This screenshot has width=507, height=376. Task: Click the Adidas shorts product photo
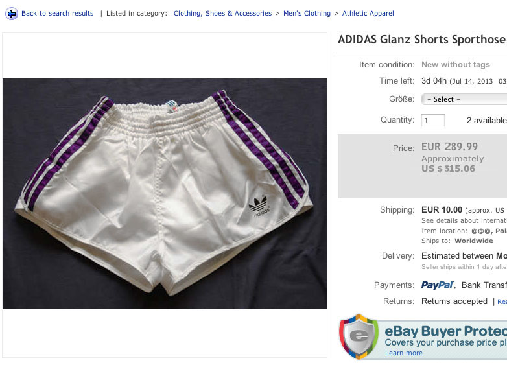coord(165,194)
